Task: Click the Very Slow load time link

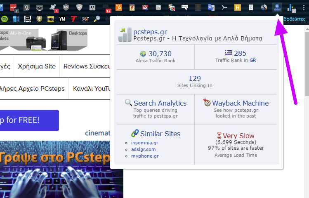Action: 238,136
